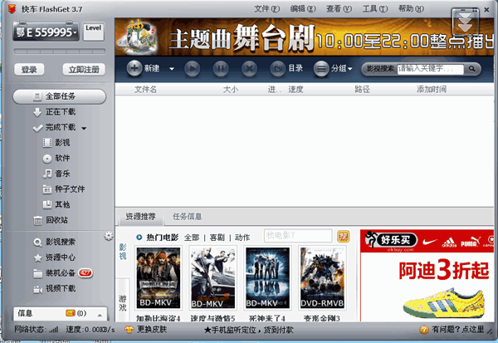Open the 目录 folder icon
498x343 pixels.
[x=278, y=68]
